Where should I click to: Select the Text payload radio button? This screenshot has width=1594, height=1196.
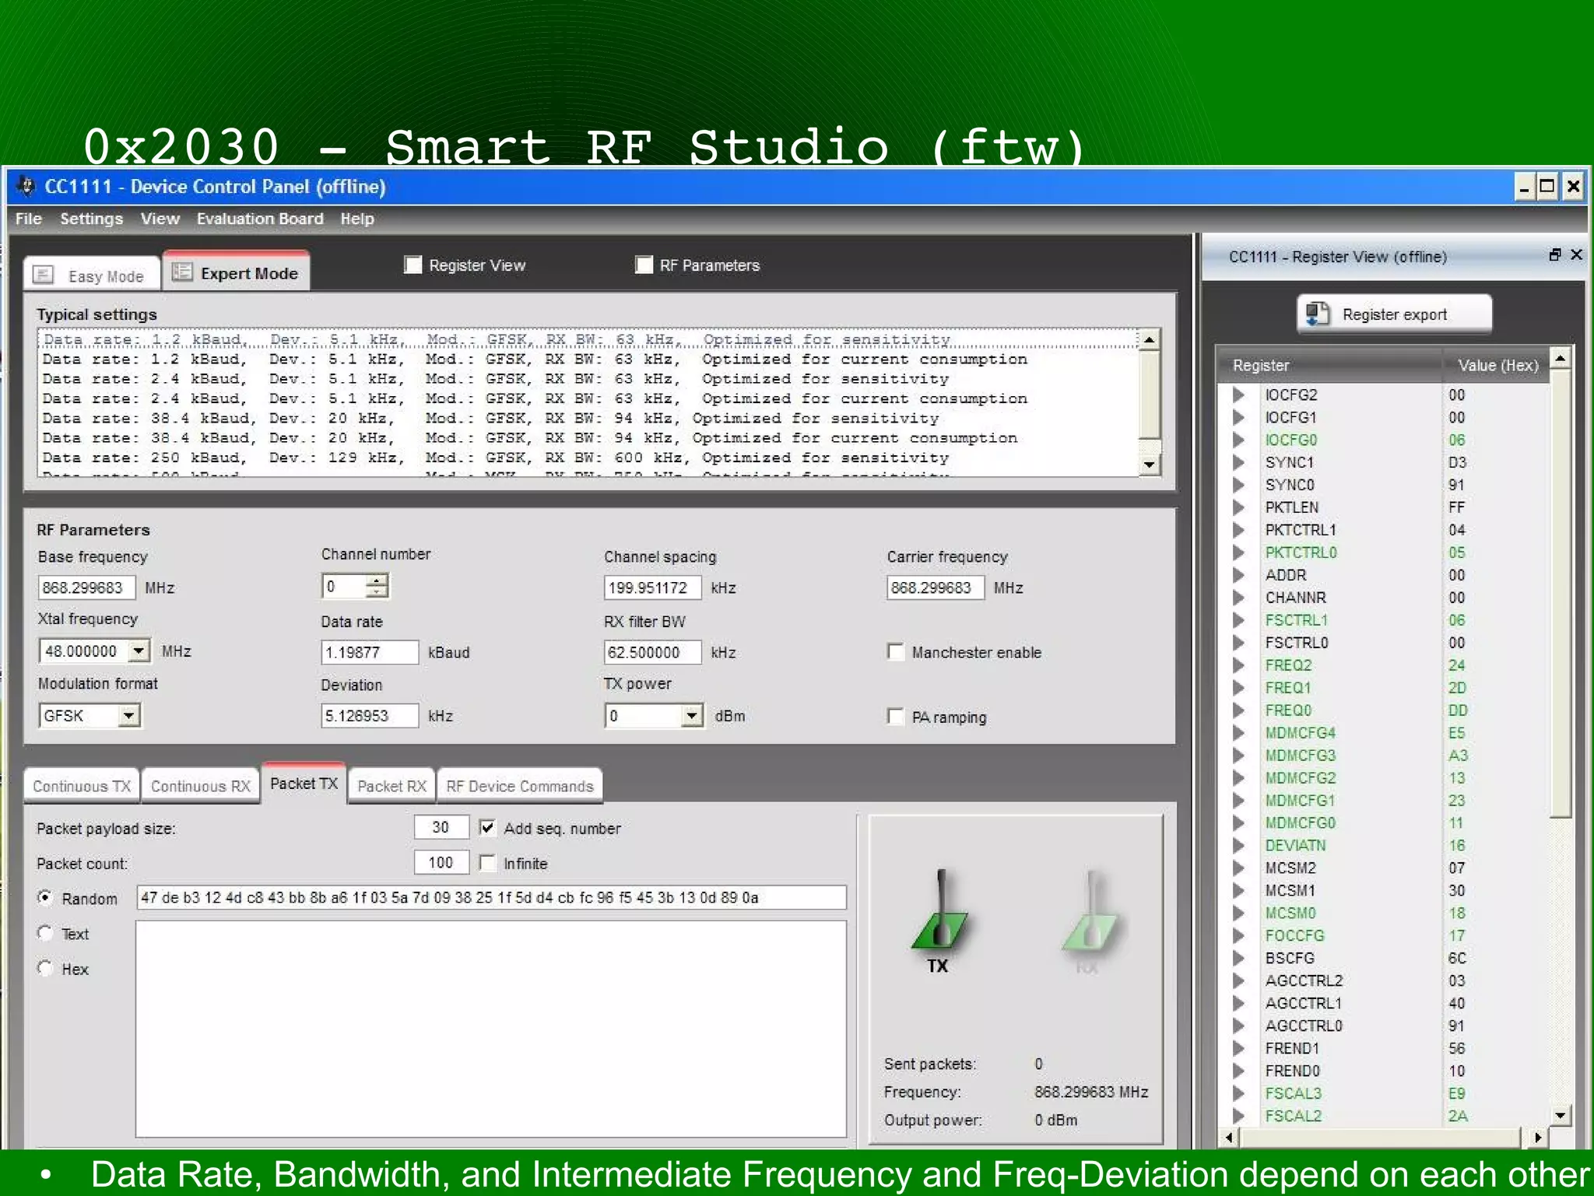45,932
